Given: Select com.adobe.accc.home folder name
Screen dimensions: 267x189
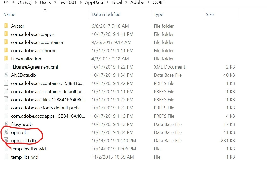Looking at the screenshot, I should pyautogui.click(x=34, y=50).
